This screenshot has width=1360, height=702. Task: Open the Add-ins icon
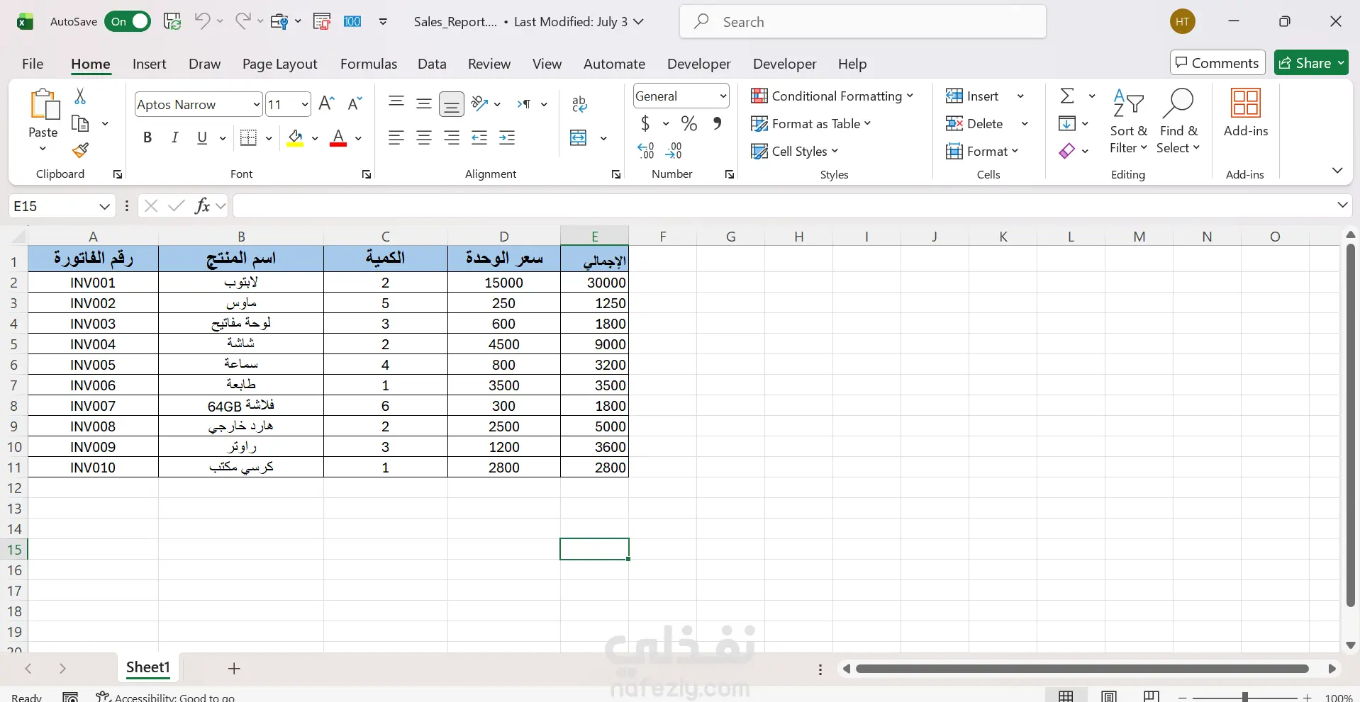pyautogui.click(x=1246, y=113)
